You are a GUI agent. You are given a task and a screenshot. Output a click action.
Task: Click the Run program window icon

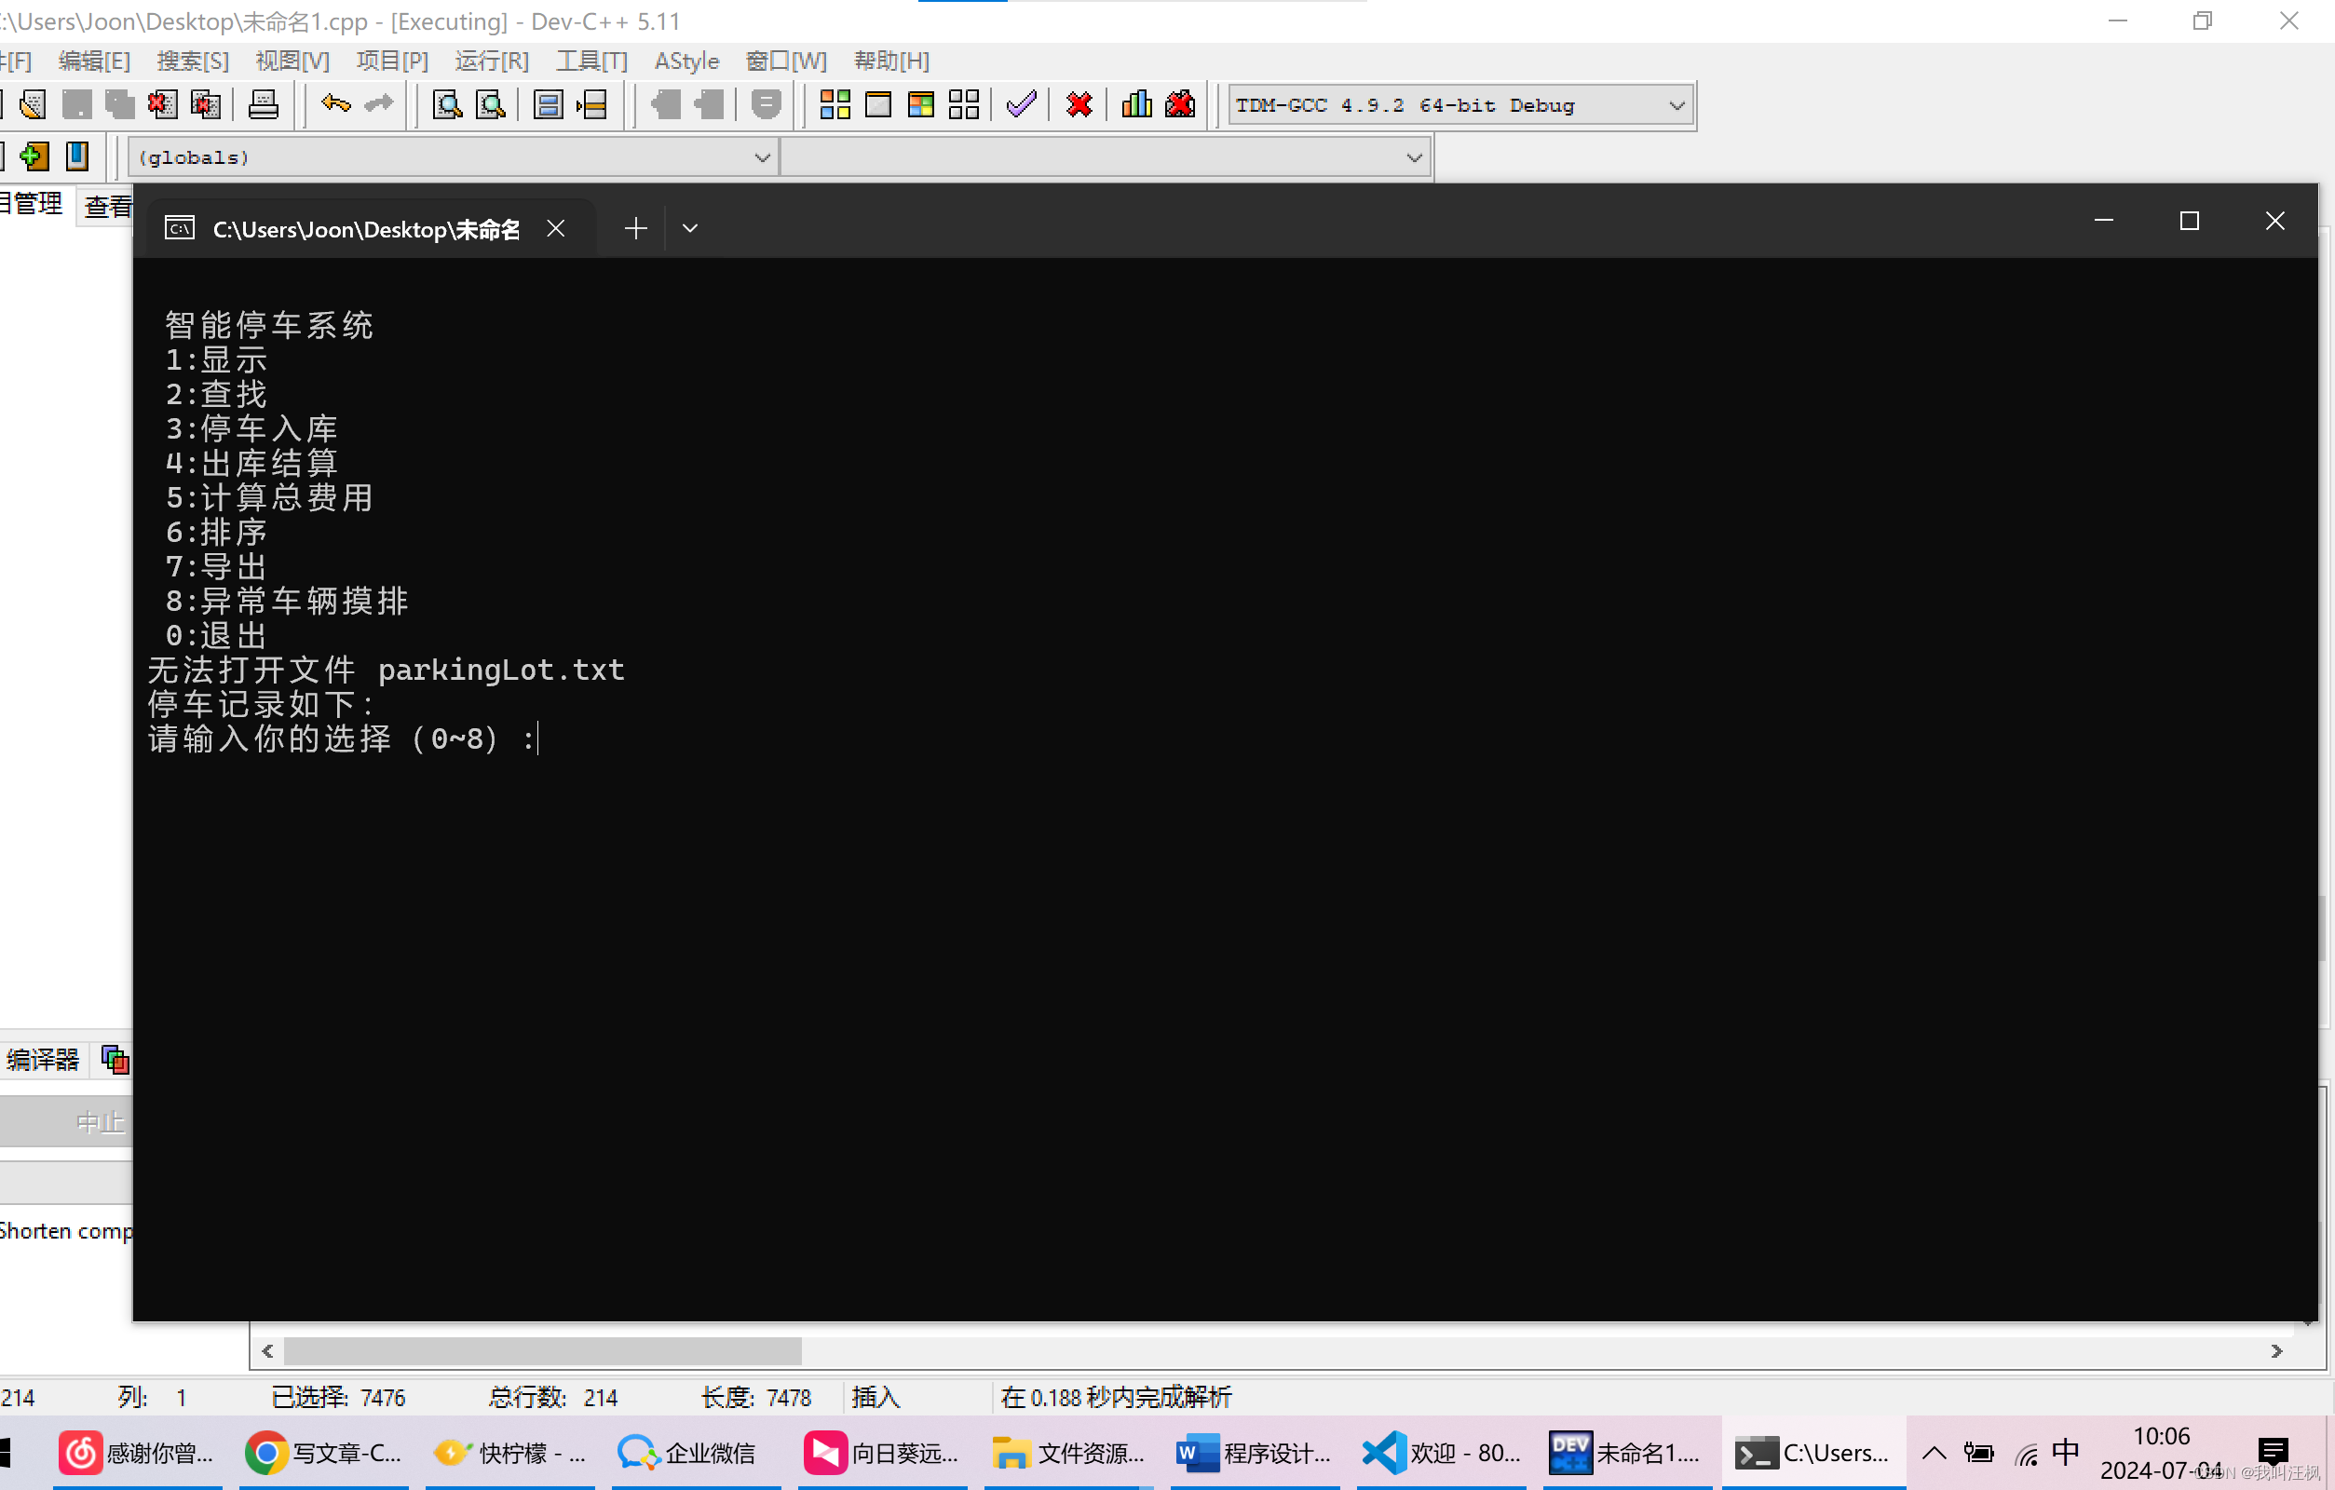[877, 103]
